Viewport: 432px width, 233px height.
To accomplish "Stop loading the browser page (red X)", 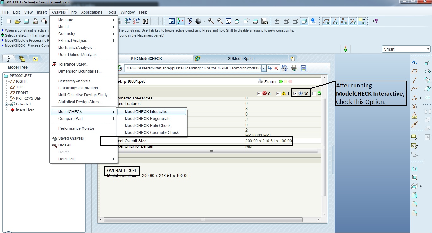I will [x=276, y=68].
